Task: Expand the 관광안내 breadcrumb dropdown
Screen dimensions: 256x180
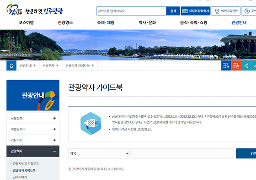Action: tap(28, 65)
